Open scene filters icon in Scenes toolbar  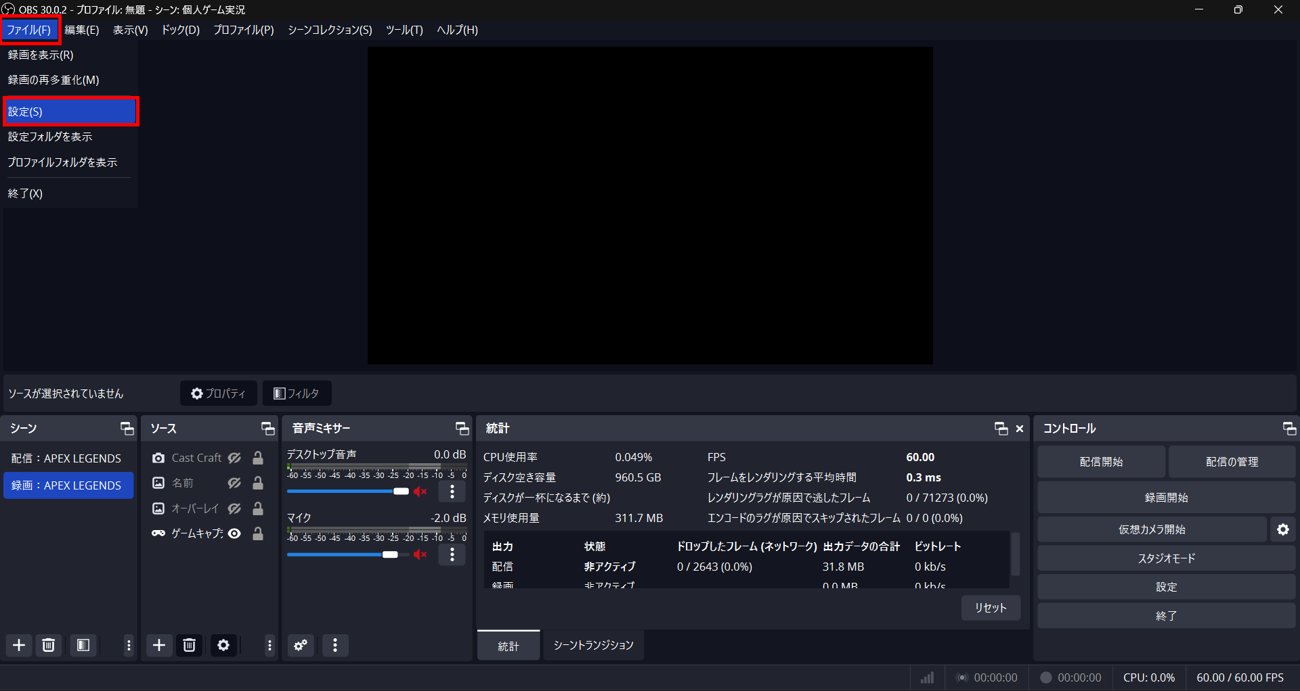[83, 645]
